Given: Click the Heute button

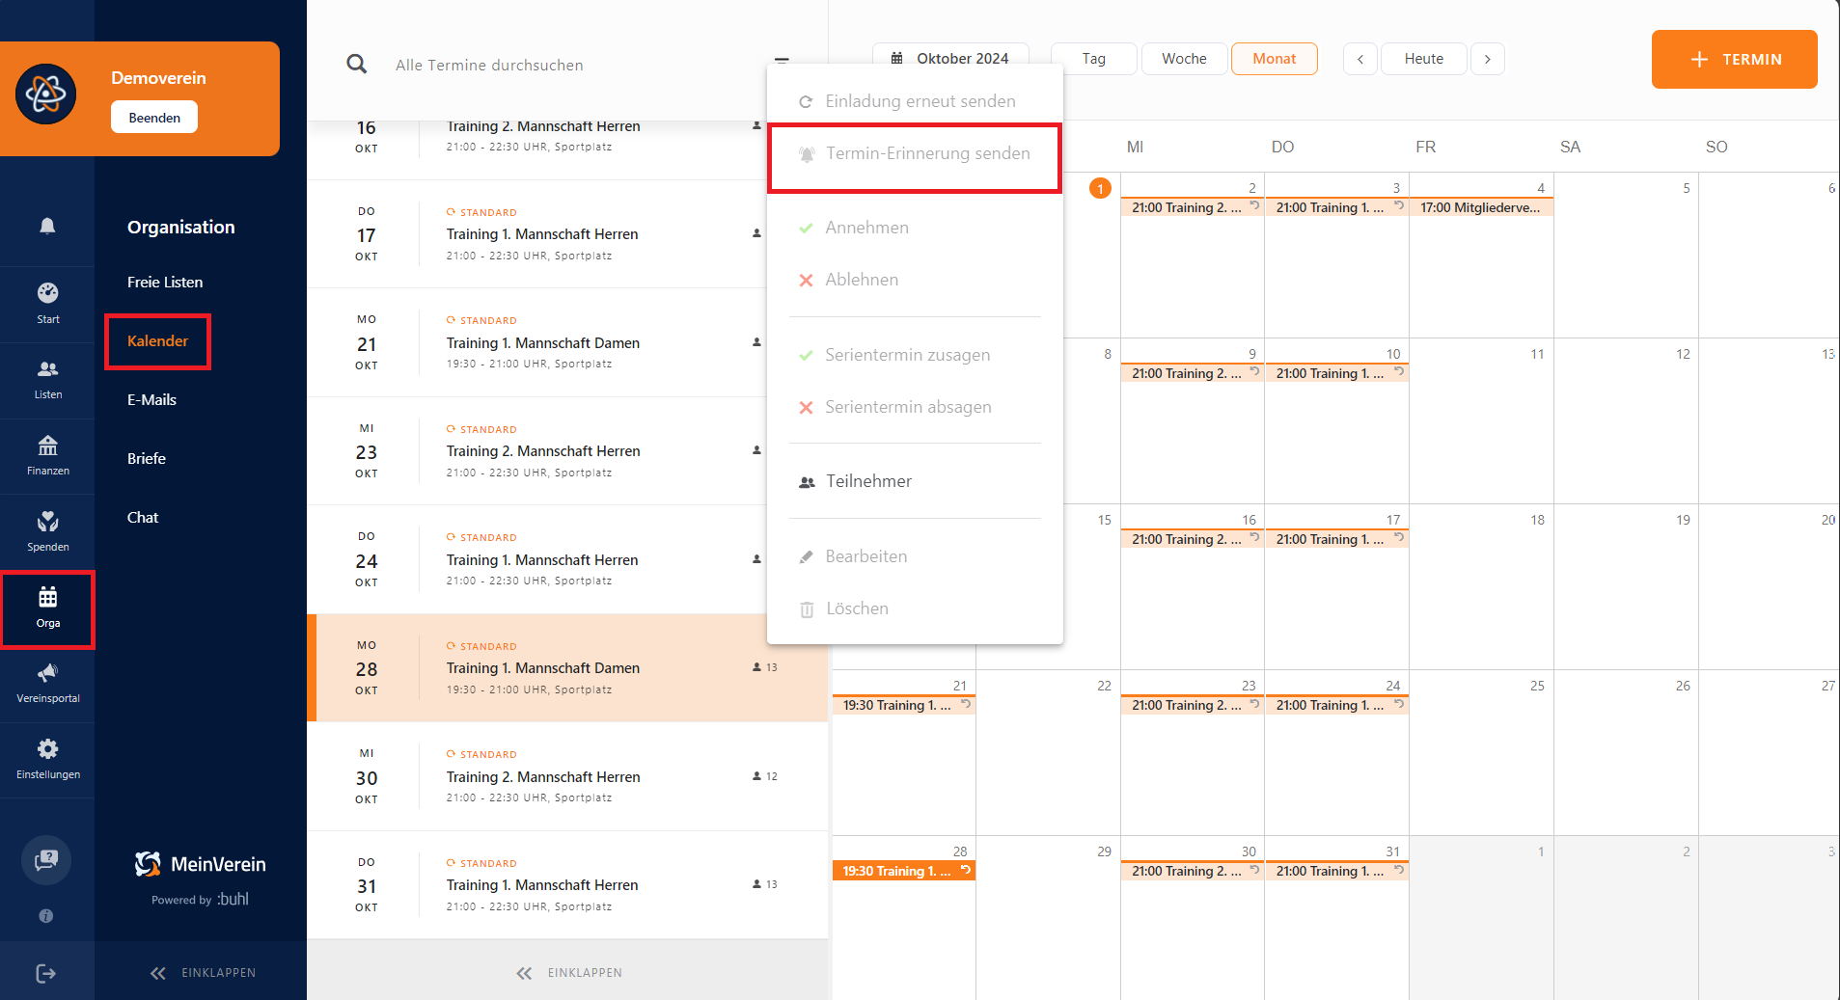Looking at the screenshot, I should [1424, 59].
